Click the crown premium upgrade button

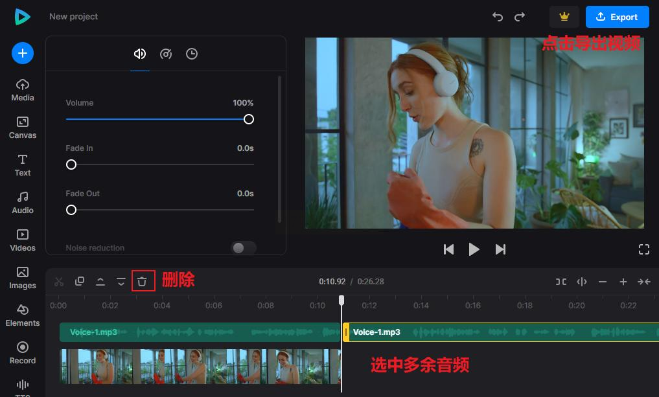[x=564, y=17]
